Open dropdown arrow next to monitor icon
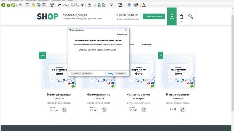This screenshot has width=234, height=131. [x=125, y=5]
